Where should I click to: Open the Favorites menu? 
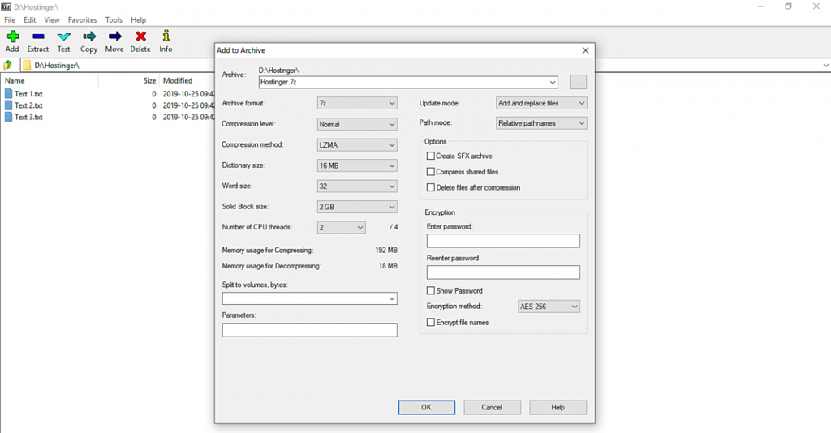(x=82, y=19)
